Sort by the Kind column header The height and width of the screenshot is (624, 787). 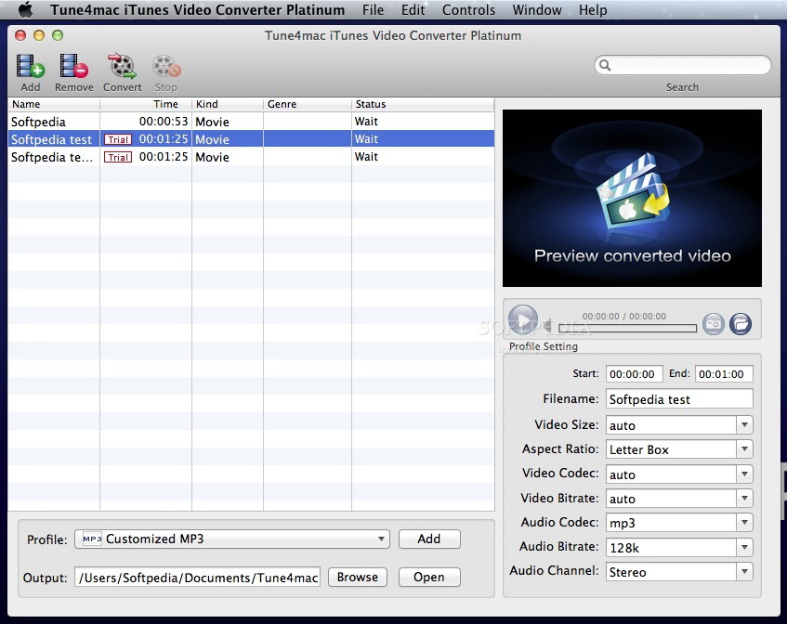point(228,104)
